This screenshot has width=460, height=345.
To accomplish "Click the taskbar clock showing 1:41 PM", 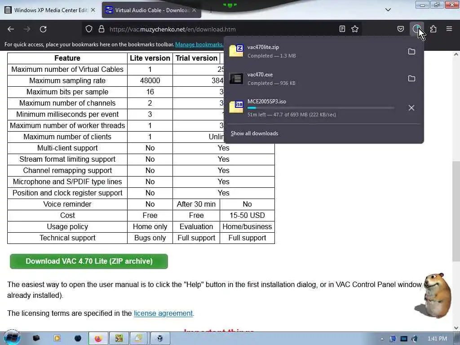I will coord(437,339).
